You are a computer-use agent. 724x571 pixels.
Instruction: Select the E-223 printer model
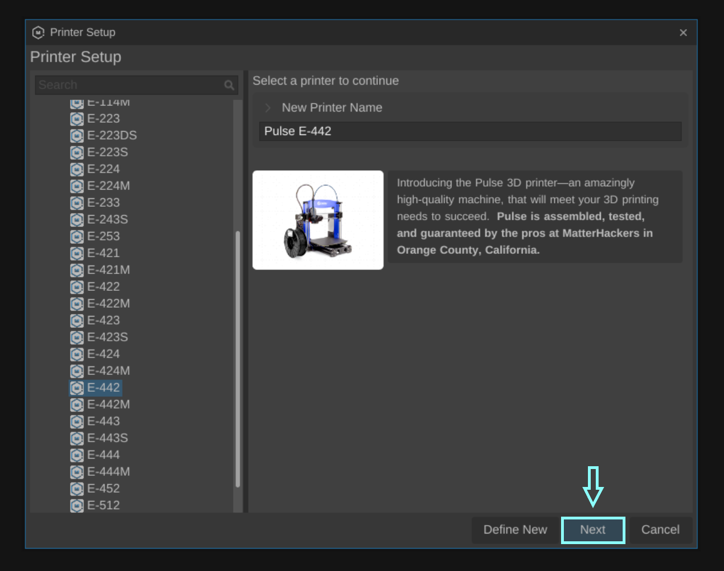[104, 119]
